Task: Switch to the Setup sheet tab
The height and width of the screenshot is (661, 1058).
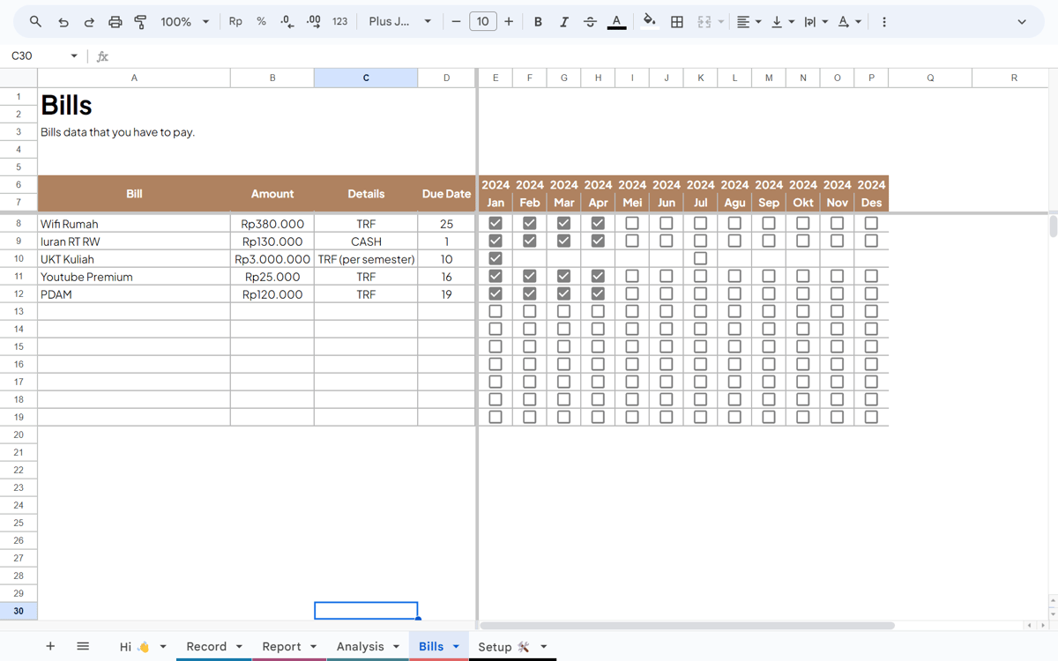Action: coord(503,646)
